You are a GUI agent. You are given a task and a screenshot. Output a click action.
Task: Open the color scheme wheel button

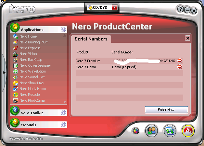point(135,131)
